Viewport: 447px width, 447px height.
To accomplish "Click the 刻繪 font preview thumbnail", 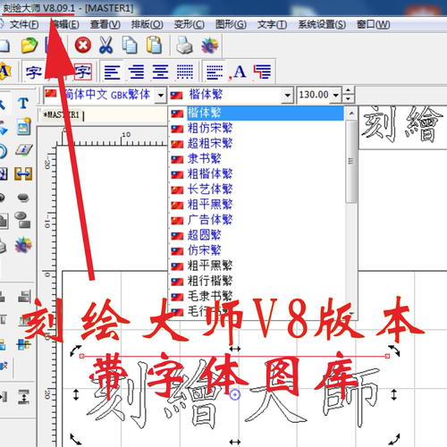I will pos(403,127).
